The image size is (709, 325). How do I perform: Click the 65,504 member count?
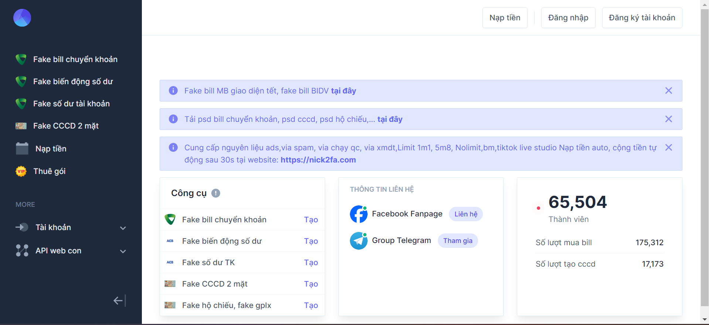pos(577,202)
